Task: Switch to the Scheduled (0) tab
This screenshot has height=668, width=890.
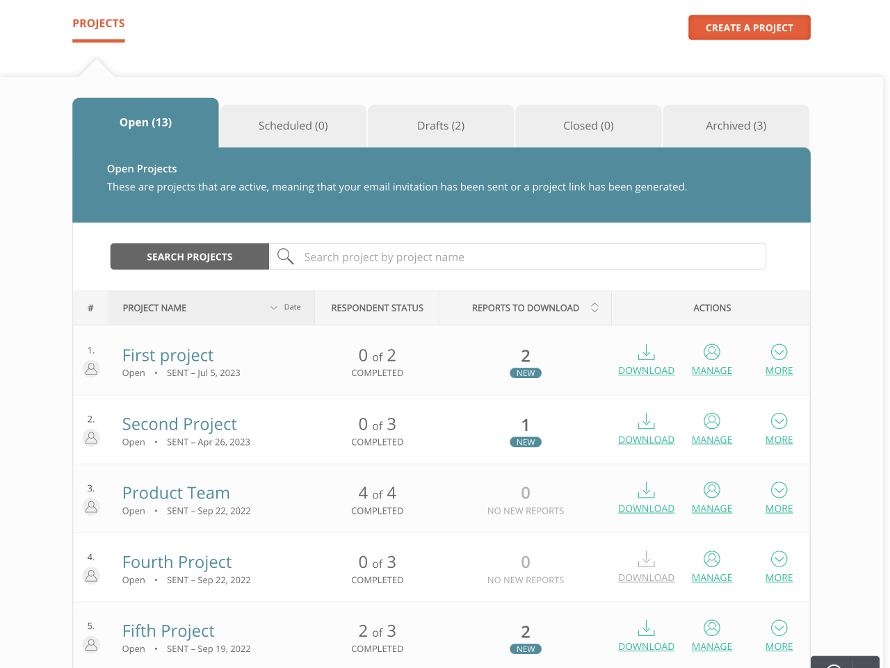Action: pyautogui.click(x=293, y=126)
